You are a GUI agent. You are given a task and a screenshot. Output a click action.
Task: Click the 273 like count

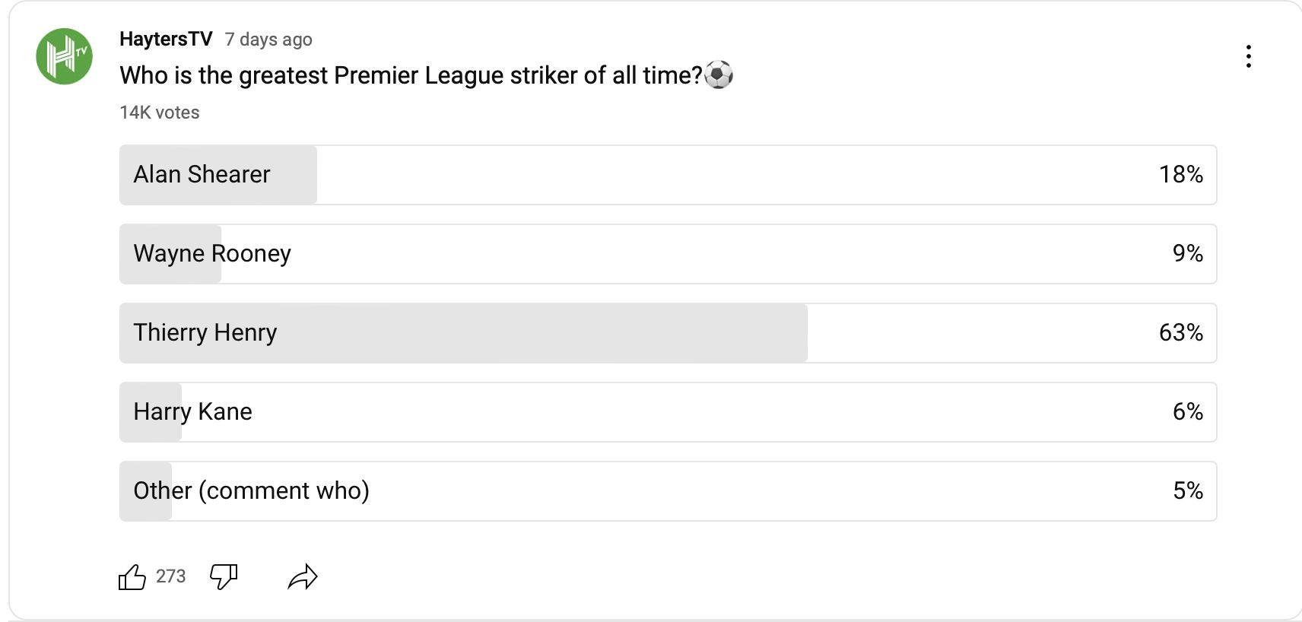point(171,576)
